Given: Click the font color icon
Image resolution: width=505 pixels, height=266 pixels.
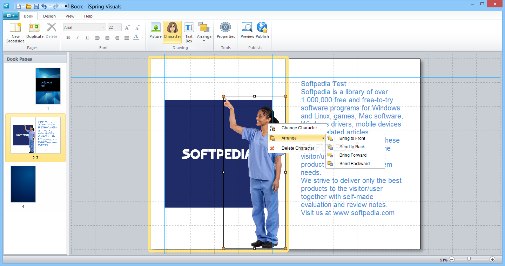Looking at the screenshot, I should (136, 37).
